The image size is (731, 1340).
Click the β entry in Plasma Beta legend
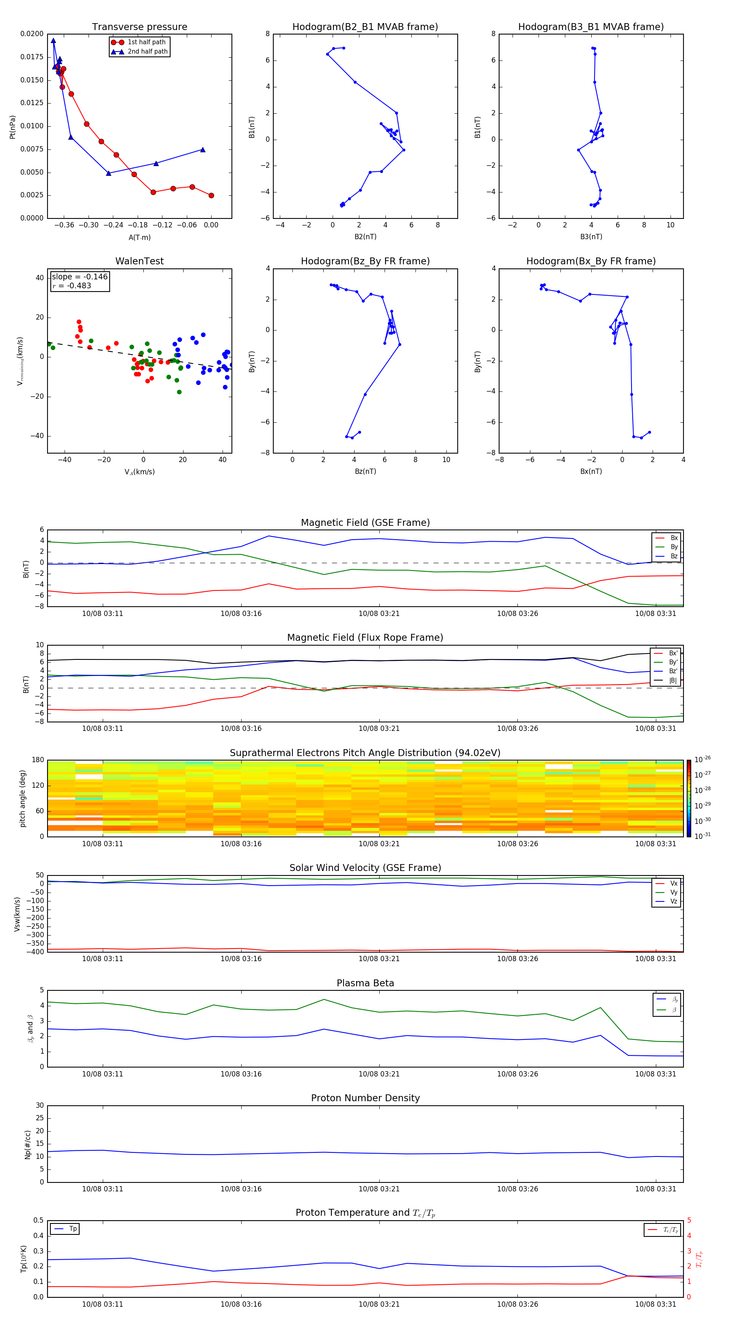[x=667, y=1010]
